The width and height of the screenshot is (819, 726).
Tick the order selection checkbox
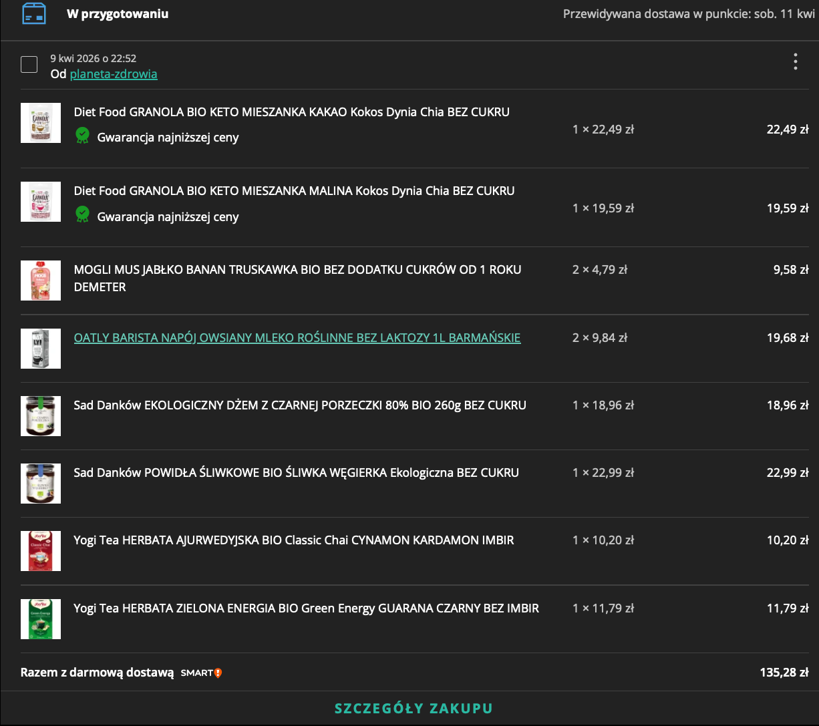[x=29, y=65]
